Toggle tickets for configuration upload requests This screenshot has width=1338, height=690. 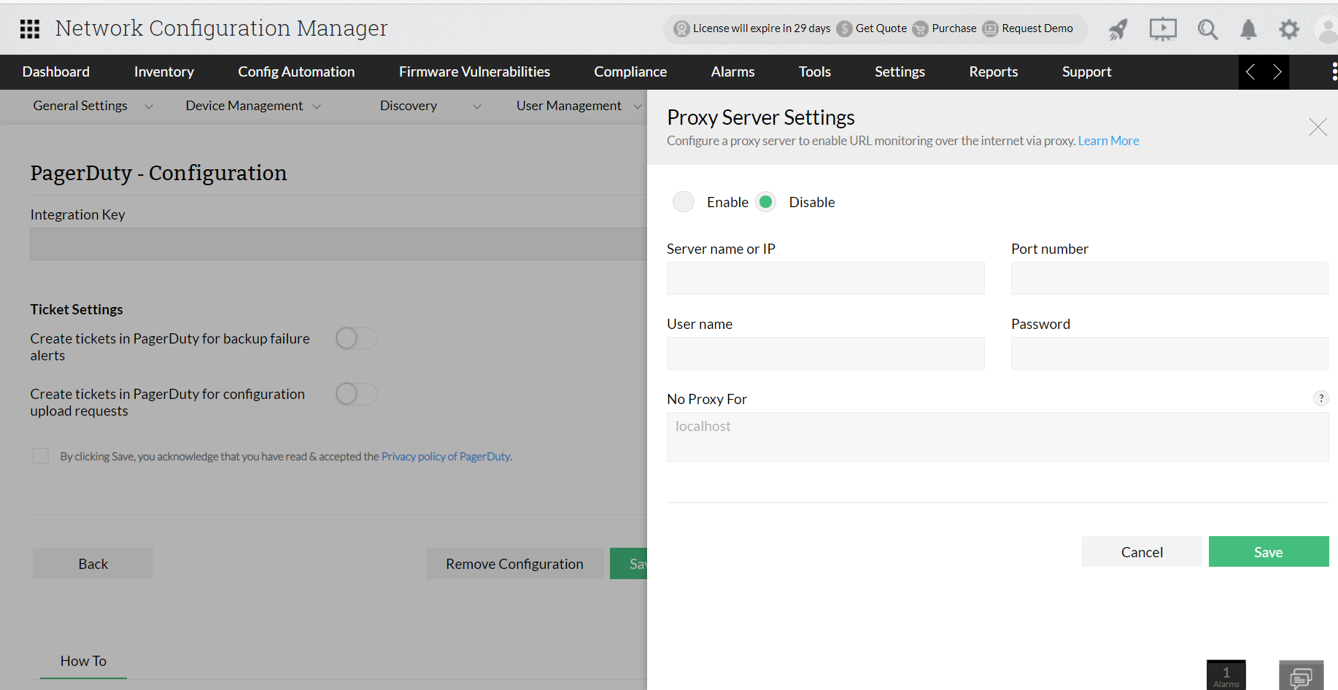pyautogui.click(x=356, y=394)
